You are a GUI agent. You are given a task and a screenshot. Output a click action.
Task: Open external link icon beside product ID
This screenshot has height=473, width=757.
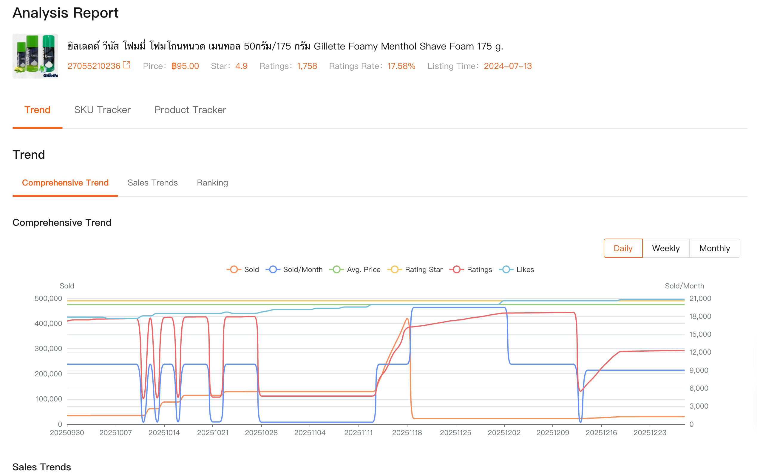tap(126, 65)
